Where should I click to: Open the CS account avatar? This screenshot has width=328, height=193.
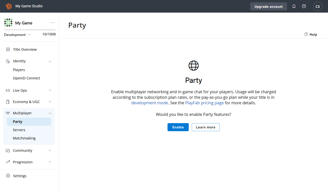(x=317, y=6)
